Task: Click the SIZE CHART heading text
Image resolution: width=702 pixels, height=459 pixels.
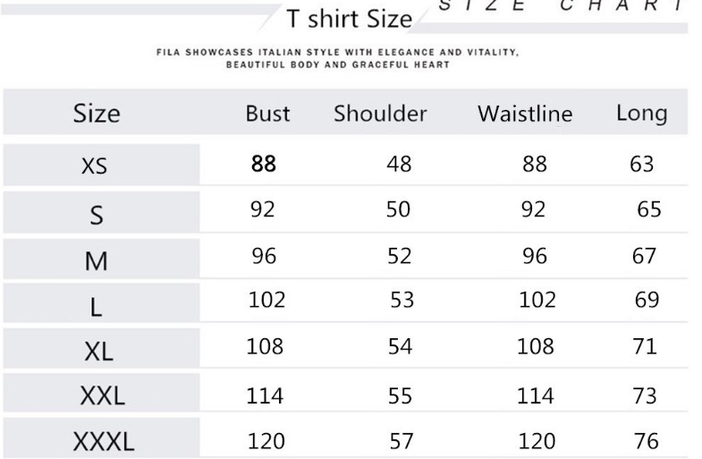Action: coord(562,5)
